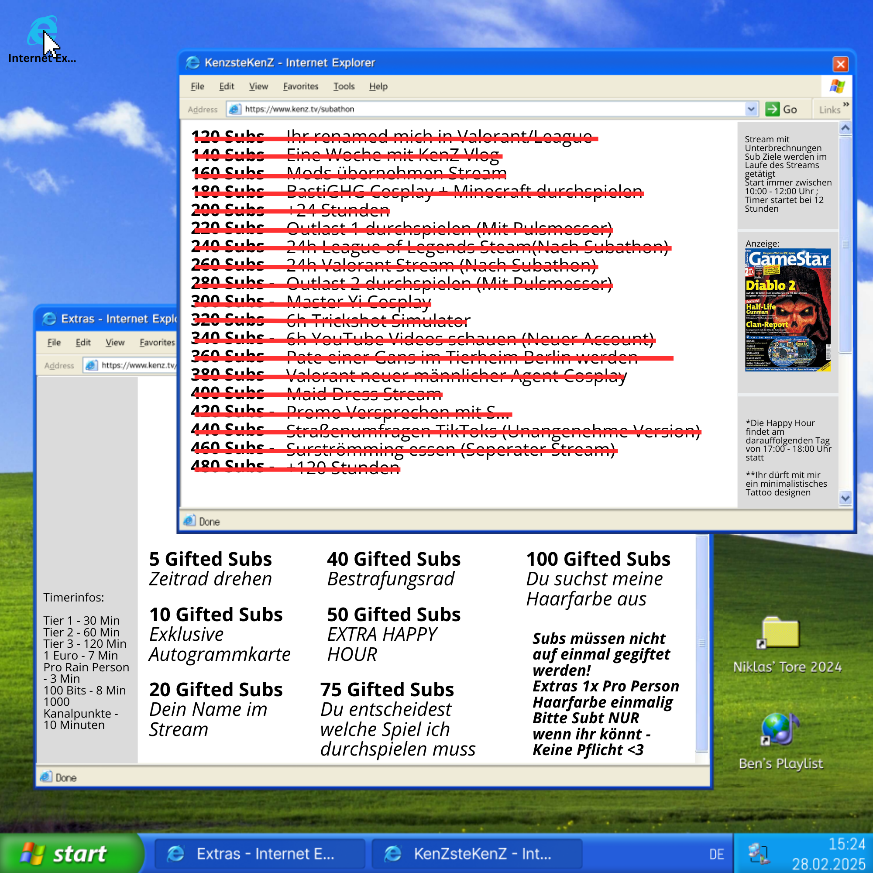Screen dimensions: 873x873
Task: Switch to Extras taskbar window button
Action: pos(260,854)
